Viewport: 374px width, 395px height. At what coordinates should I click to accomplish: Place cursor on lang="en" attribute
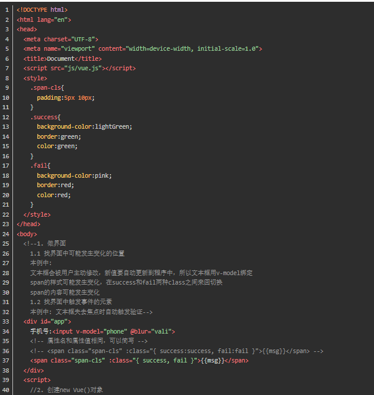(54, 19)
